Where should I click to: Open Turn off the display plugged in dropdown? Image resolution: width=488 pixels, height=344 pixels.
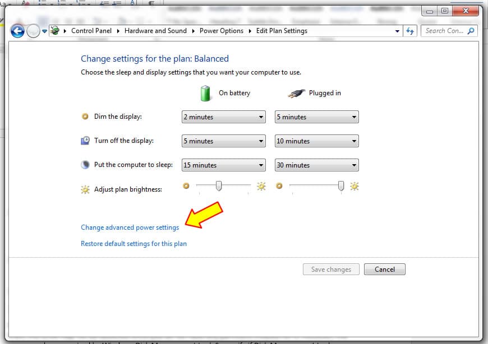316,141
